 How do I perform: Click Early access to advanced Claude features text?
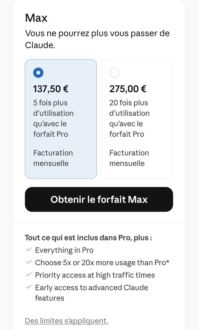click(92, 293)
